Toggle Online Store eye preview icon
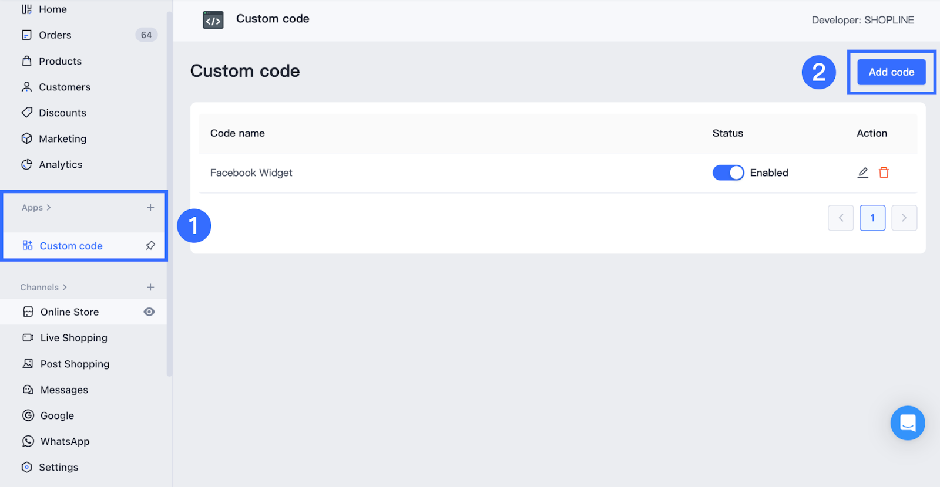The image size is (940, 487). click(x=149, y=312)
